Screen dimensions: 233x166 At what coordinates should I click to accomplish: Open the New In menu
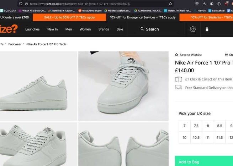pyautogui.click(x=52, y=29)
